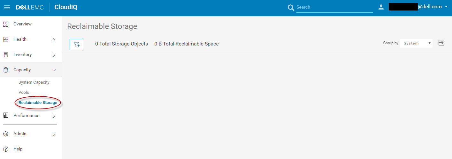Click the export icon beside Group by
The width and height of the screenshot is (452, 159).
(441, 43)
